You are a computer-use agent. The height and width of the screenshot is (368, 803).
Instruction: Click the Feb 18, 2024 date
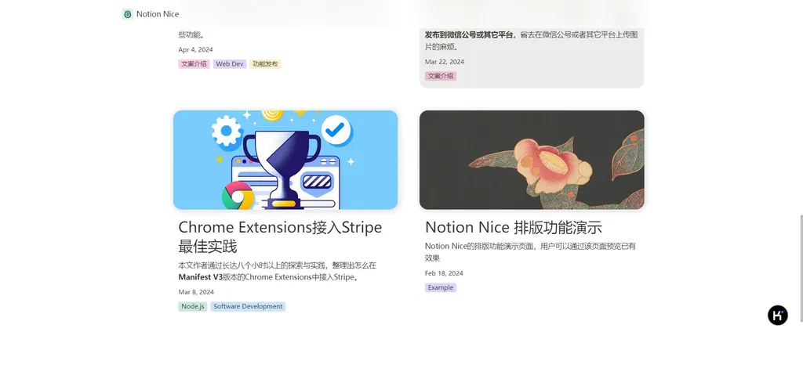pyautogui.click(x=444, y=273)
